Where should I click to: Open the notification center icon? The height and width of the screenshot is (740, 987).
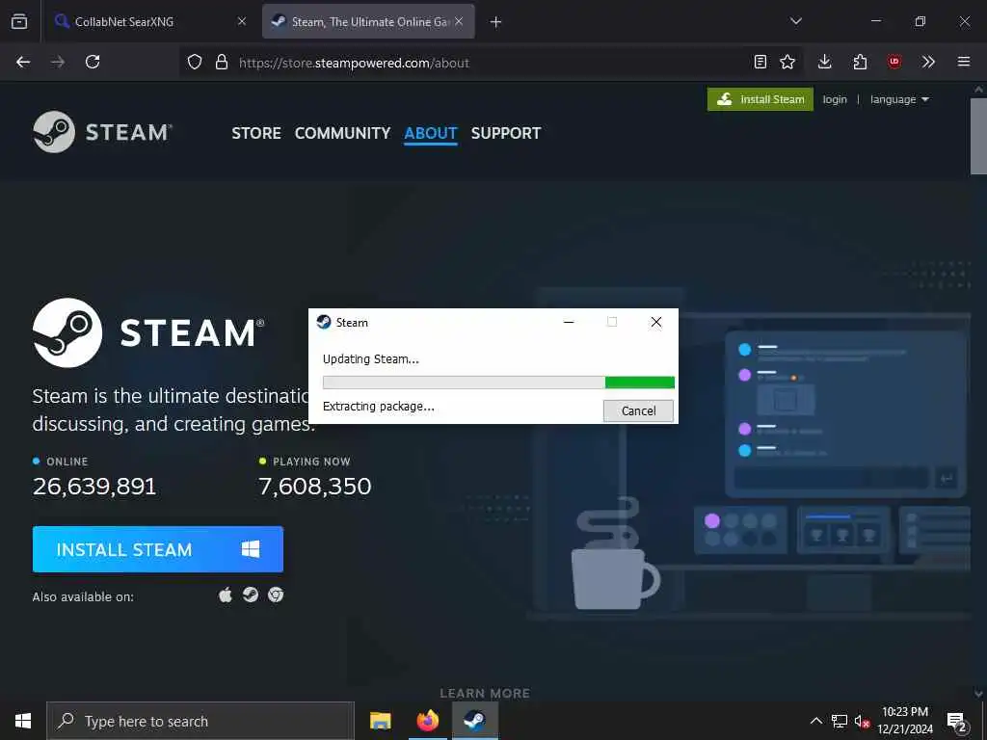pyautogui.click(x=956, y=721)
